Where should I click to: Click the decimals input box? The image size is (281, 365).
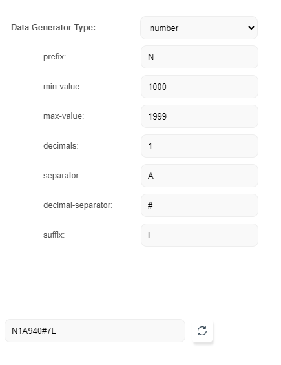(x=200, y=146)
